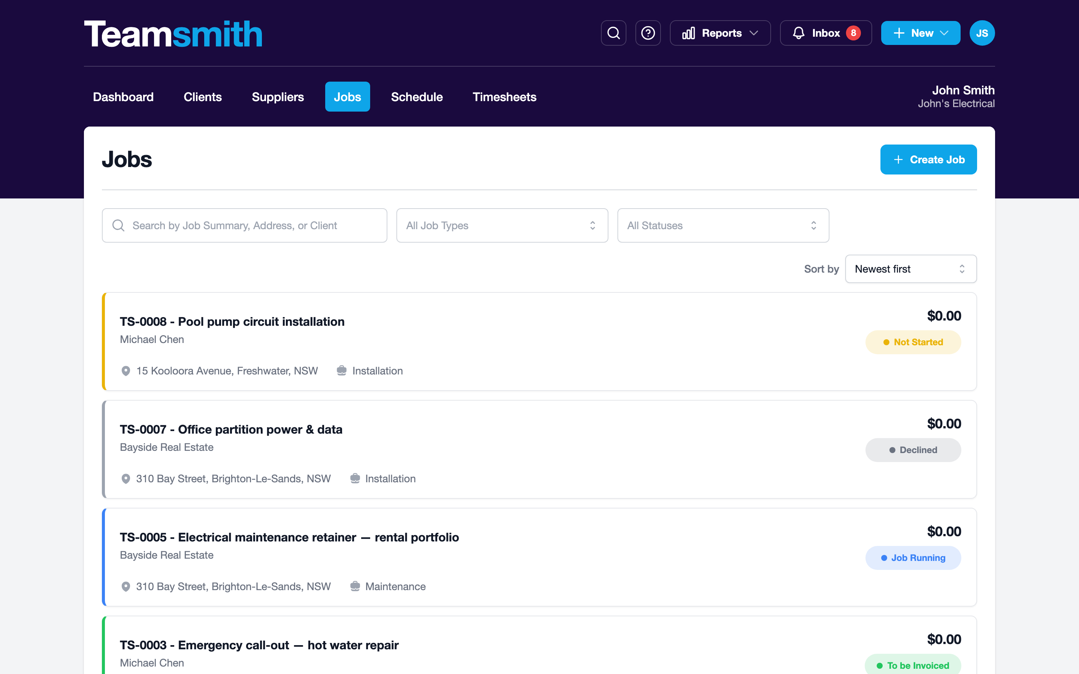1079x674 pixels.
Task: Expand the New dropdown chevron
Action: [x=944, y=33]
